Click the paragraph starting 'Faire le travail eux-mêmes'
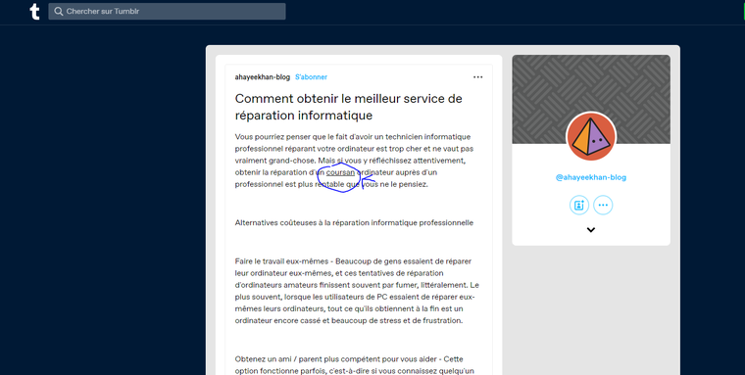Image resolution: width=745 pixels, height=375 pixels. click(357, 291)
